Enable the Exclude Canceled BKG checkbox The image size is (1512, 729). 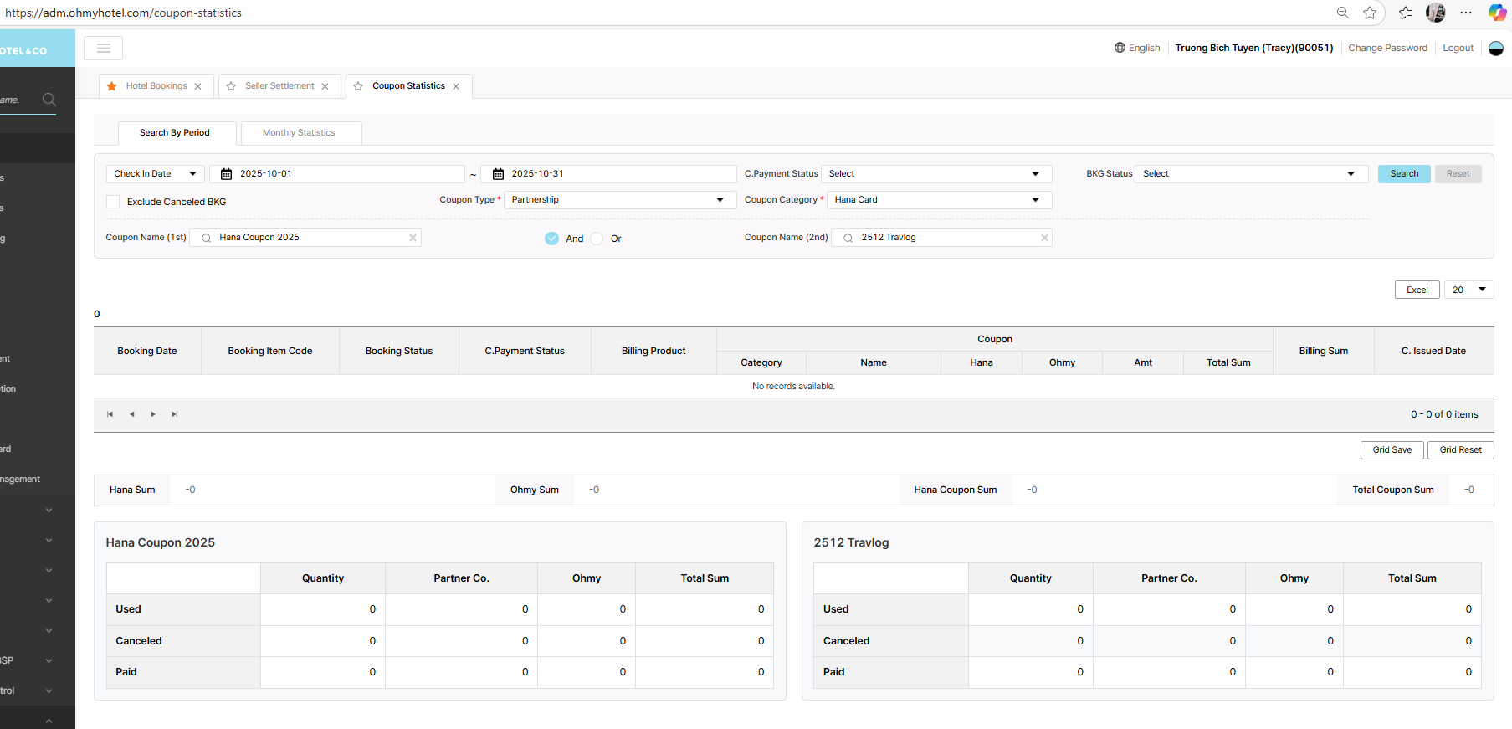113,202
